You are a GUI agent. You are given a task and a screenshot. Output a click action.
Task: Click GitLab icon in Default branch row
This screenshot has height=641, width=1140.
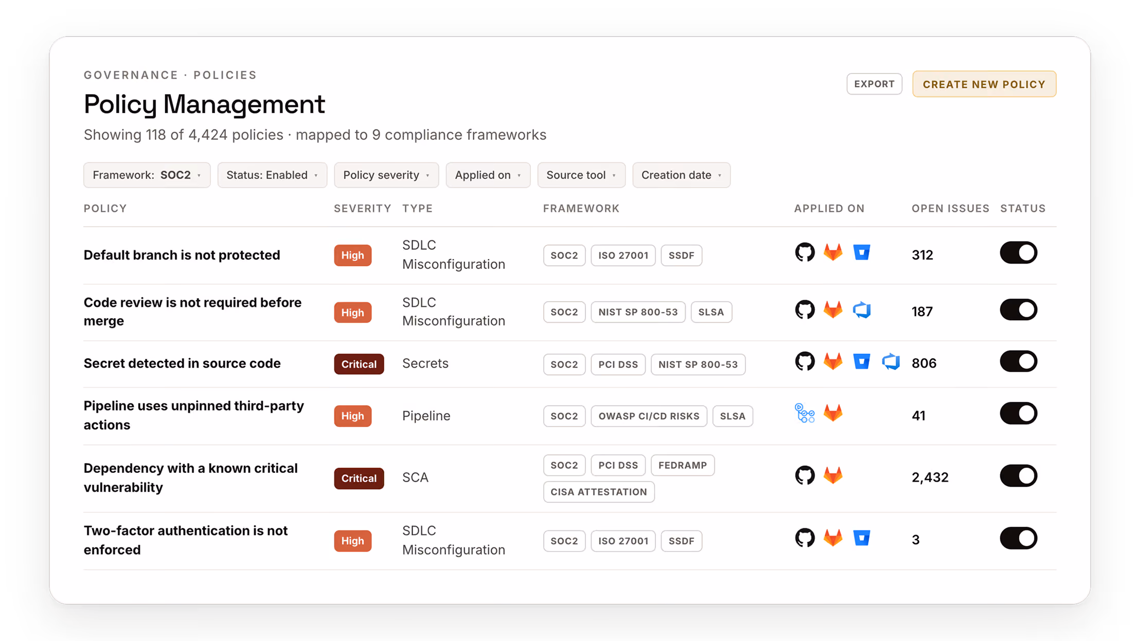(x=833, y=252)
